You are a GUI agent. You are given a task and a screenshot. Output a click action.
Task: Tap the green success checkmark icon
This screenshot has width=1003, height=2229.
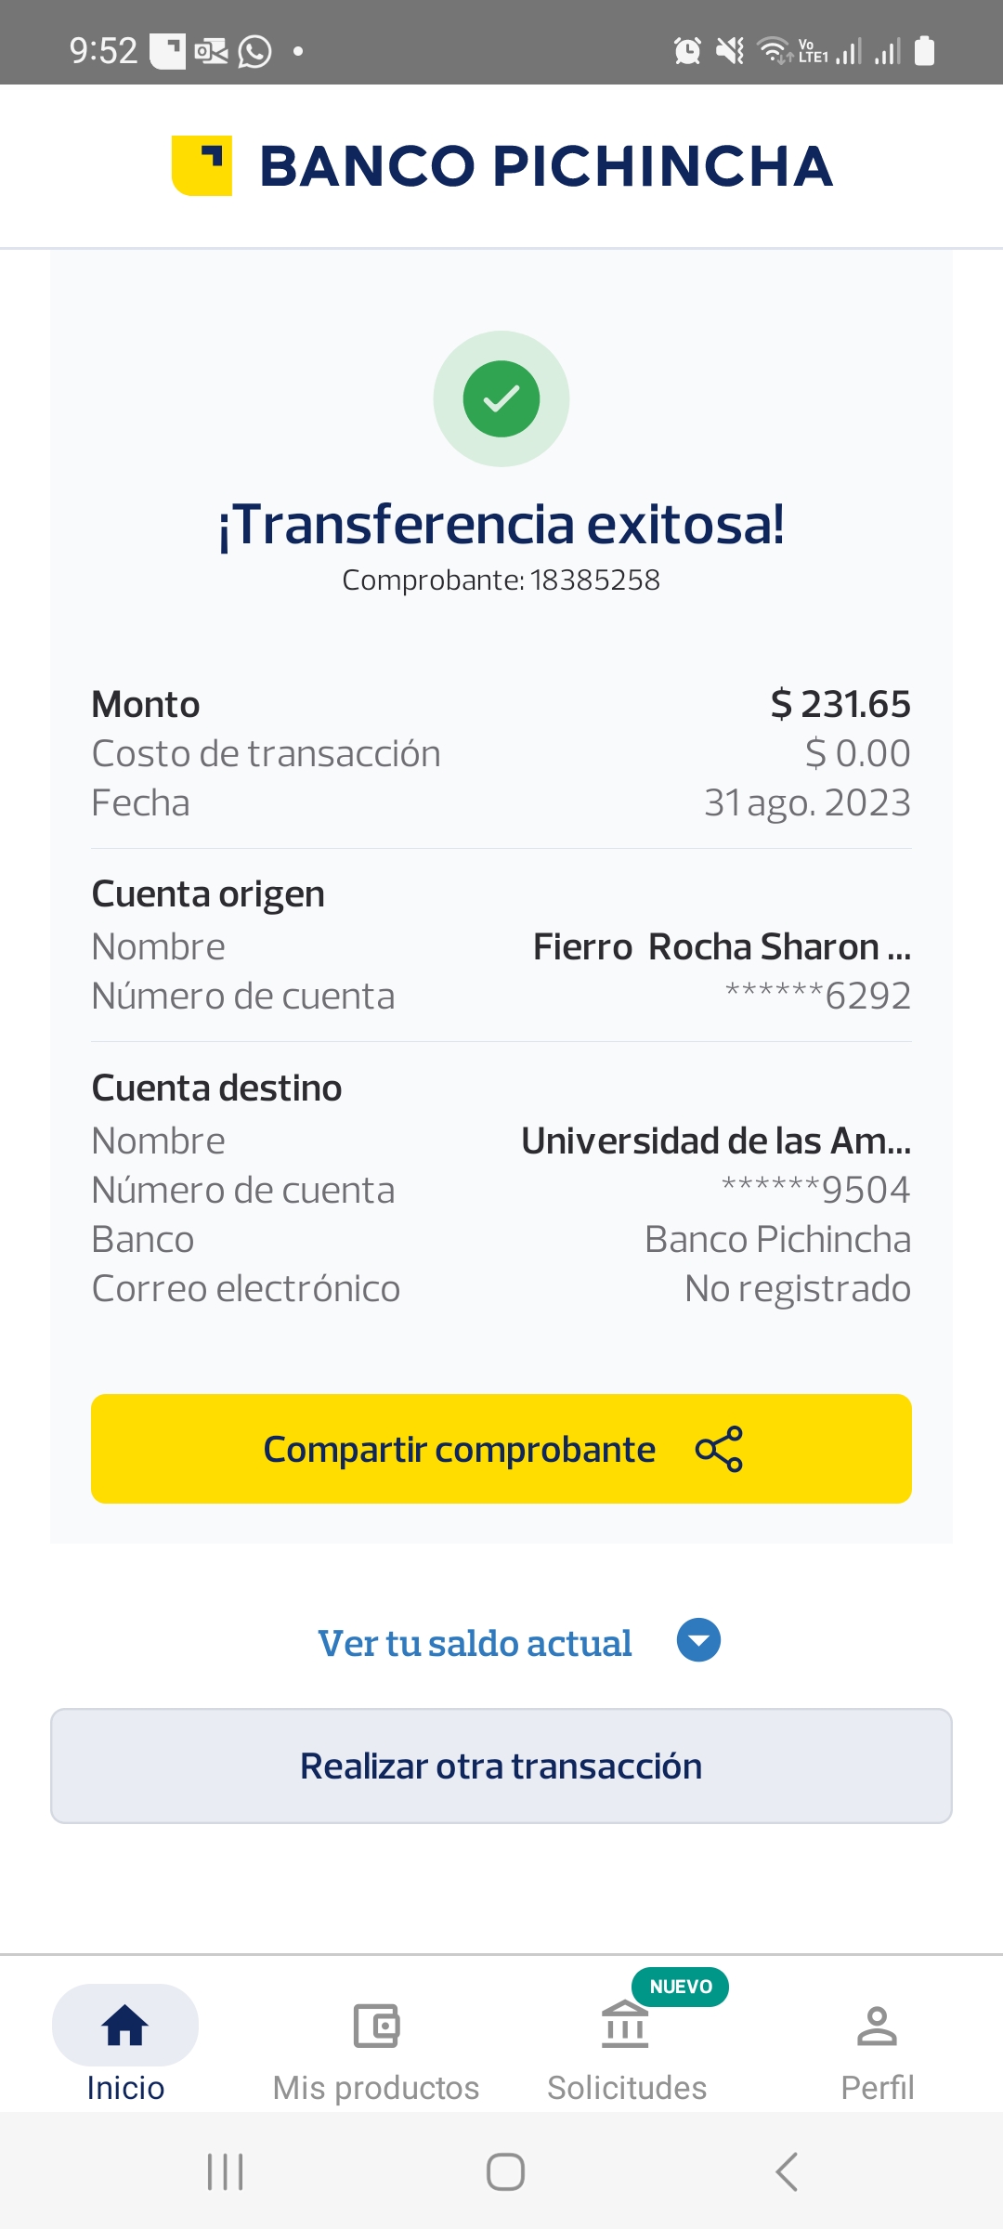click(501, 398)
